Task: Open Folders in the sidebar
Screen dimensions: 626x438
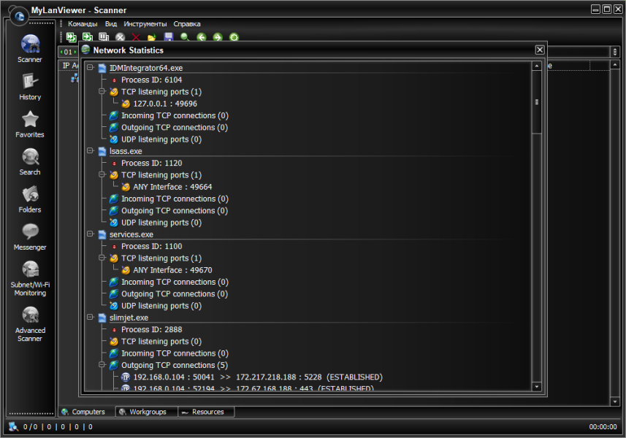Action: [30, 199]
